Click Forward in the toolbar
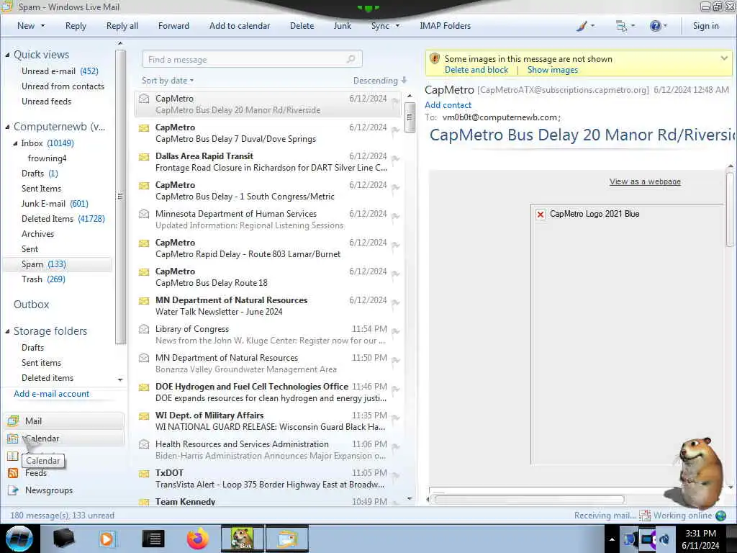This screenshot has height=553, width=737. (x=173, y=26)
